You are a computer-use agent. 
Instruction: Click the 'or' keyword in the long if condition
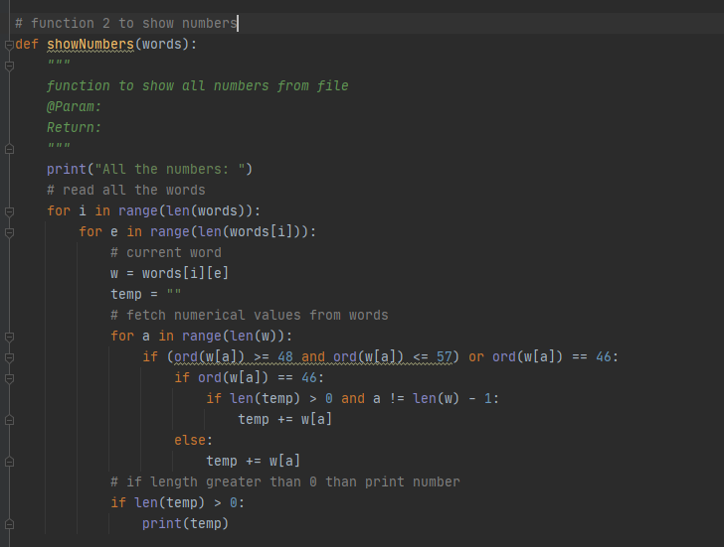pos(476,356)
